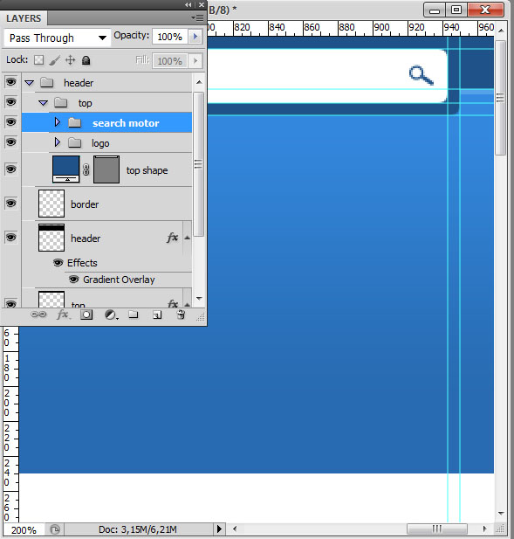This screenshot has height=539, width=514.
Task: Click Gradient Overlay effect text
Action: point(119,280)
